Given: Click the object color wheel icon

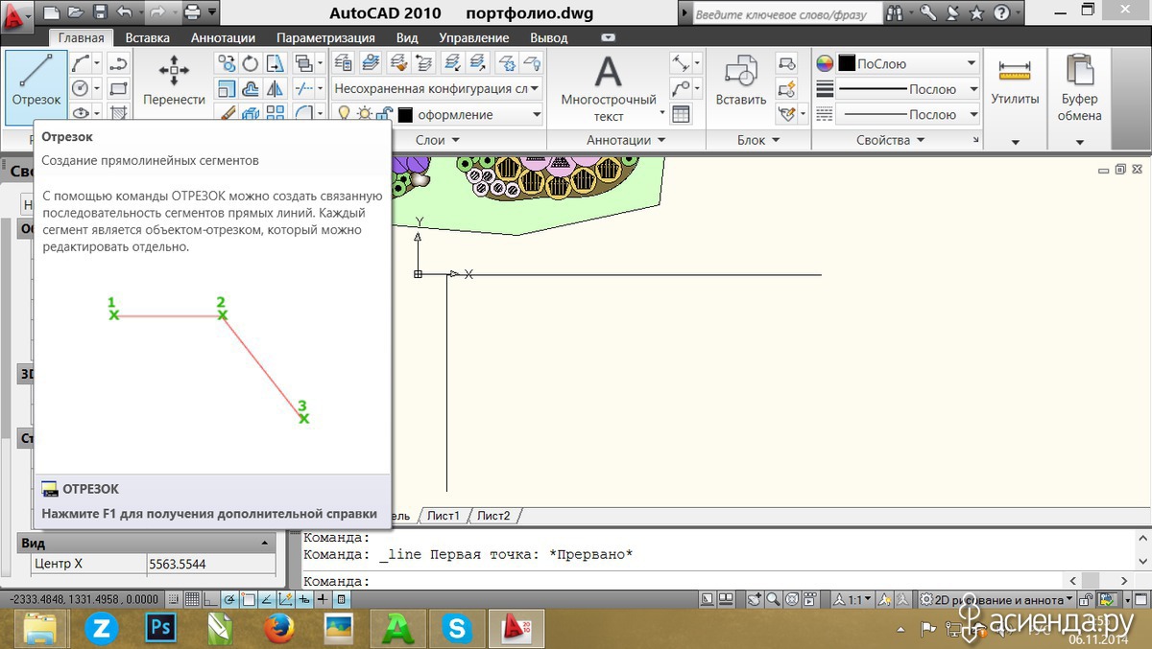Looking at the screenshot, I should pos(825,63).
